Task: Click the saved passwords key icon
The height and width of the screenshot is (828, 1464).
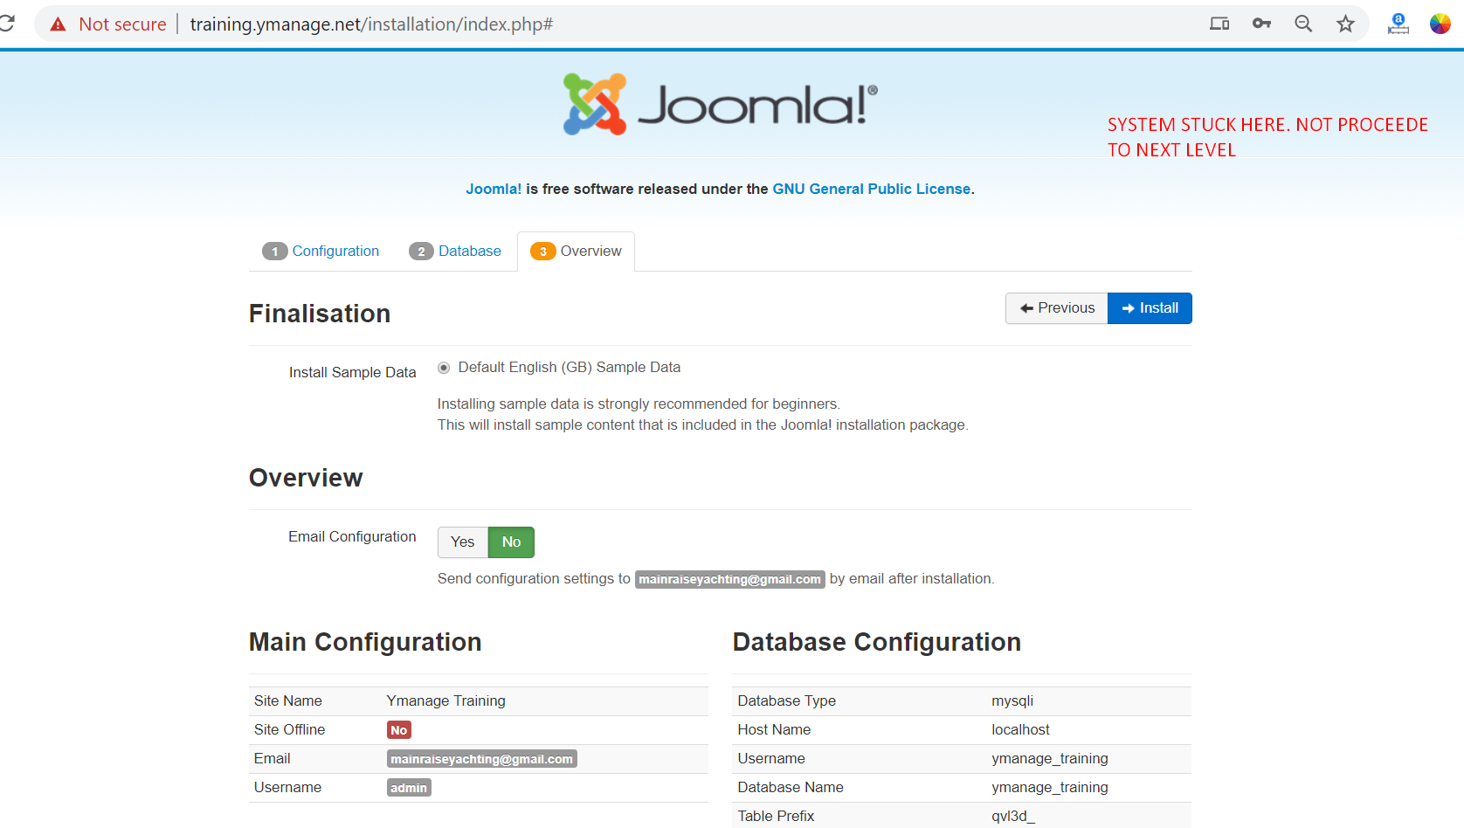Action: pyautogui.click(x=1261, y=24)
